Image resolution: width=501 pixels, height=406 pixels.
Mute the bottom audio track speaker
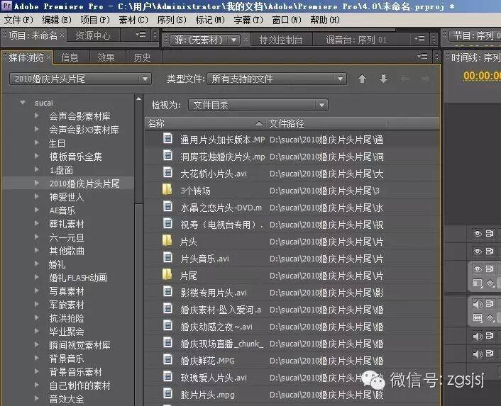(x=478, y=354)
